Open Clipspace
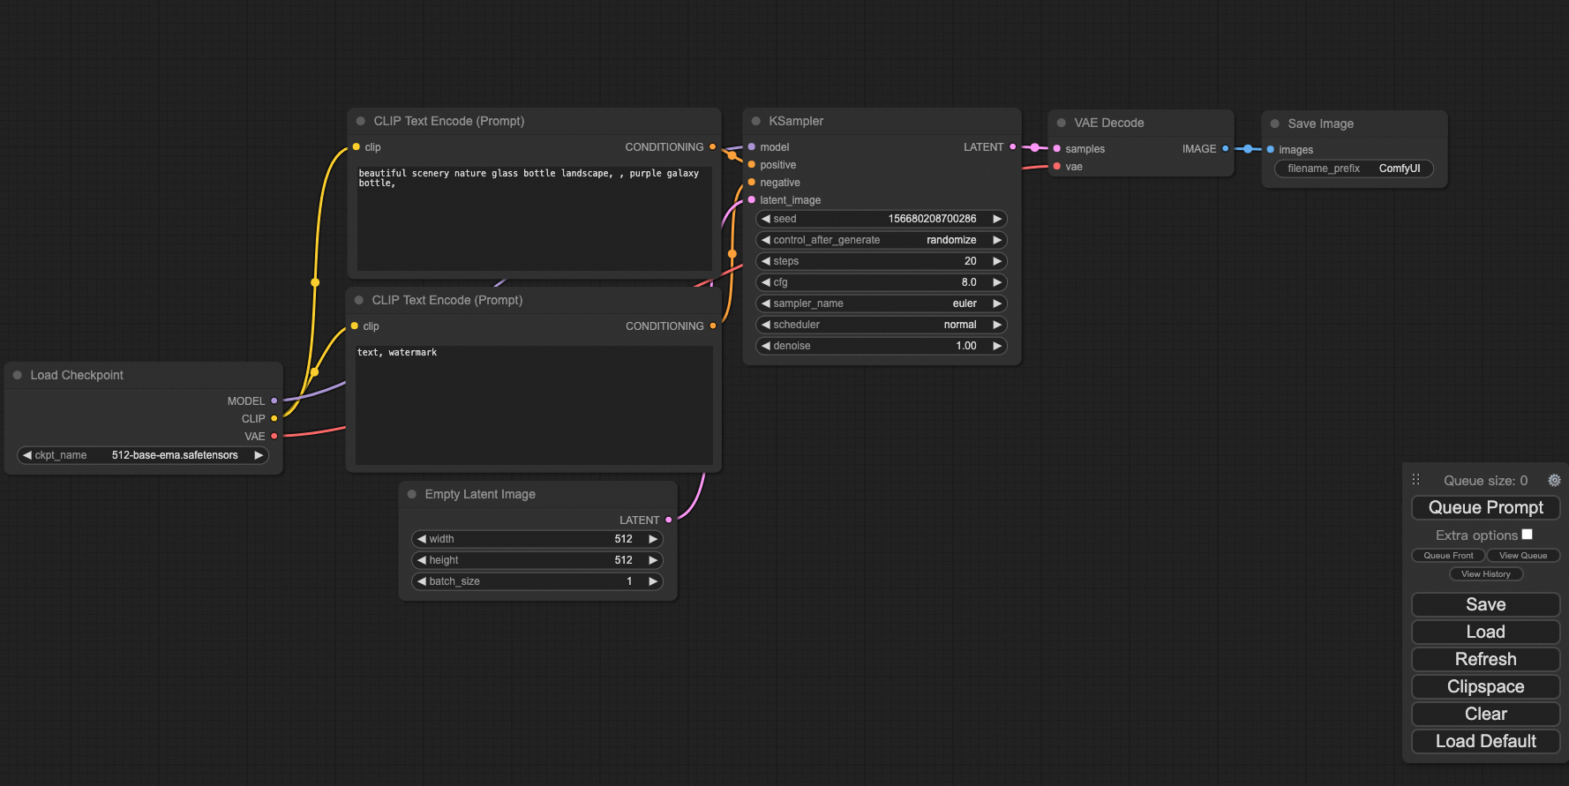This screenshot has width=1569, height=786. point(1486,686)
